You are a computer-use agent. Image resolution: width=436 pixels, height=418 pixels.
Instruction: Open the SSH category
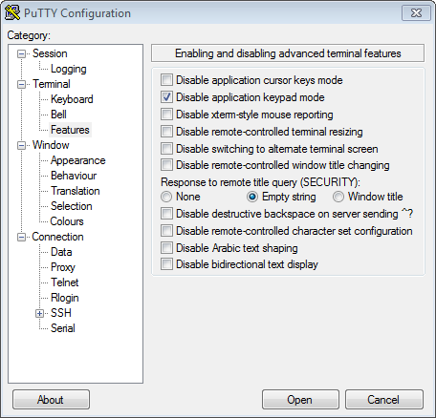pyautogui.click(x=61, y=313)
